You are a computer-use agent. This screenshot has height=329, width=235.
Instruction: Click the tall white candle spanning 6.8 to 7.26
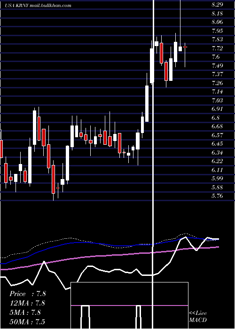tap(147, 103)
